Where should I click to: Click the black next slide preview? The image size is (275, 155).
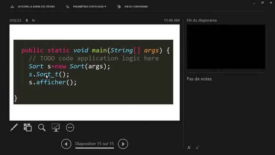tap(226, 47)
